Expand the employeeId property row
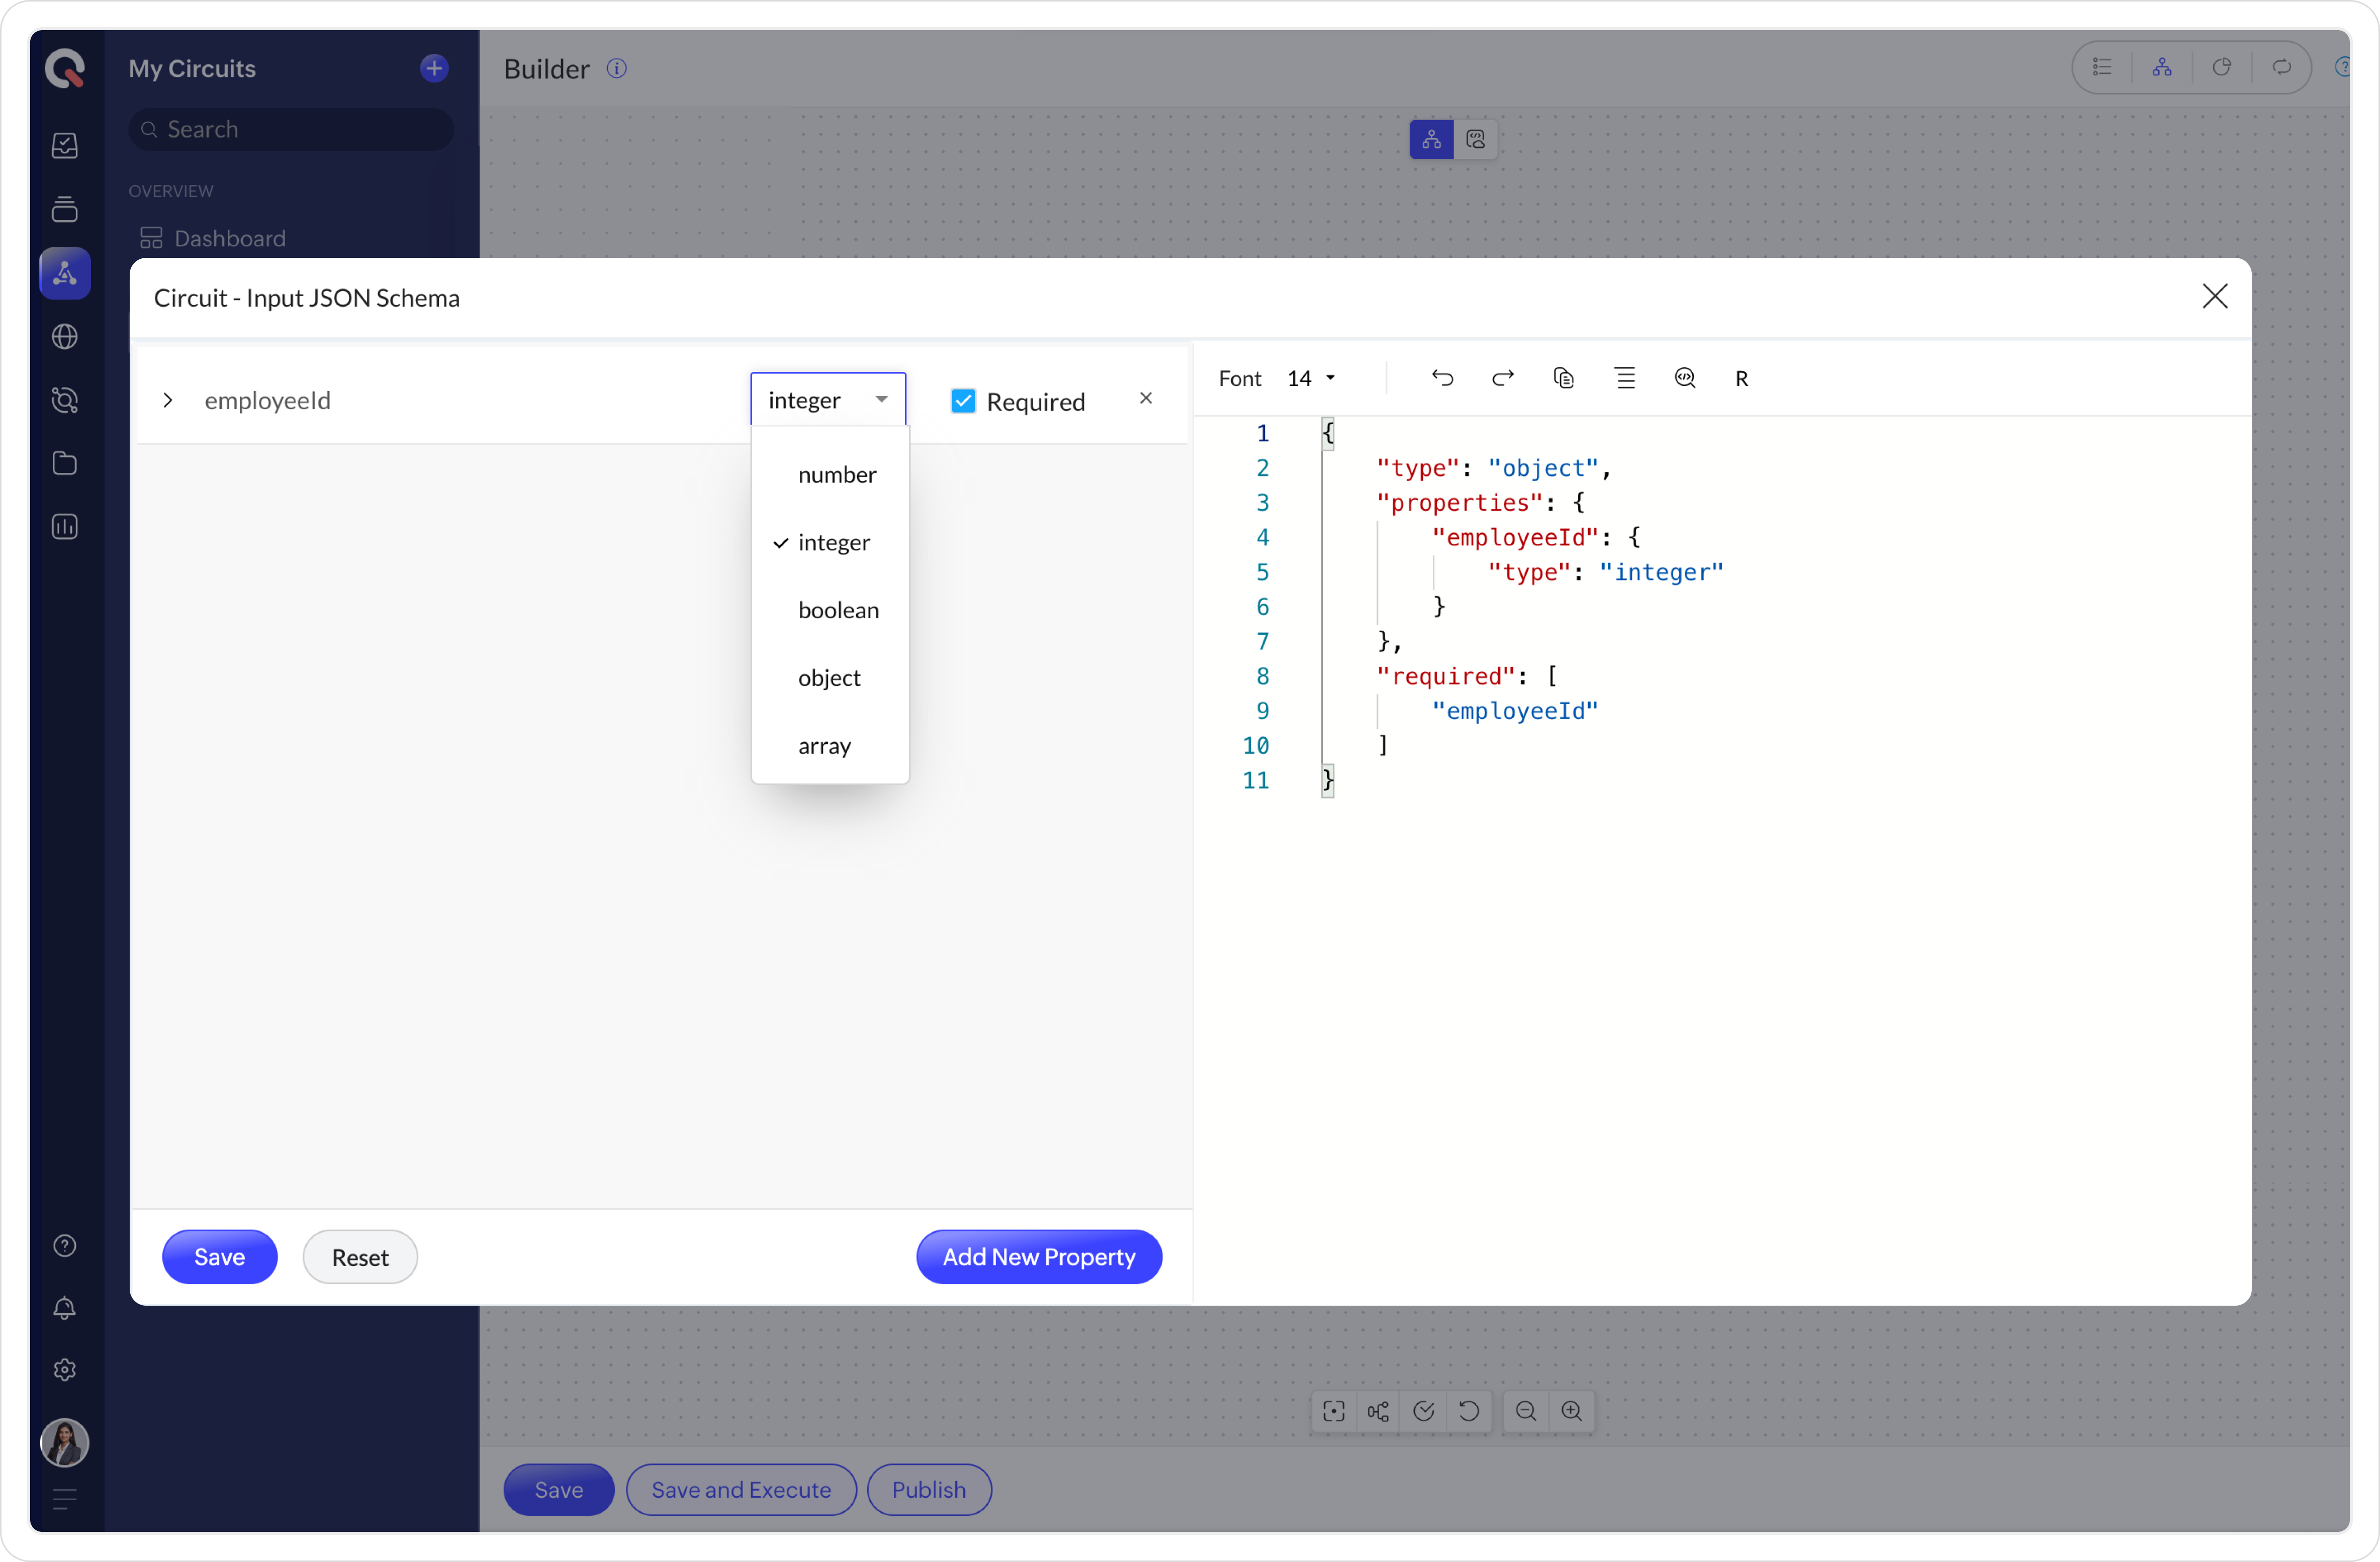2380x1562 pixels. [x=168, y=400]
